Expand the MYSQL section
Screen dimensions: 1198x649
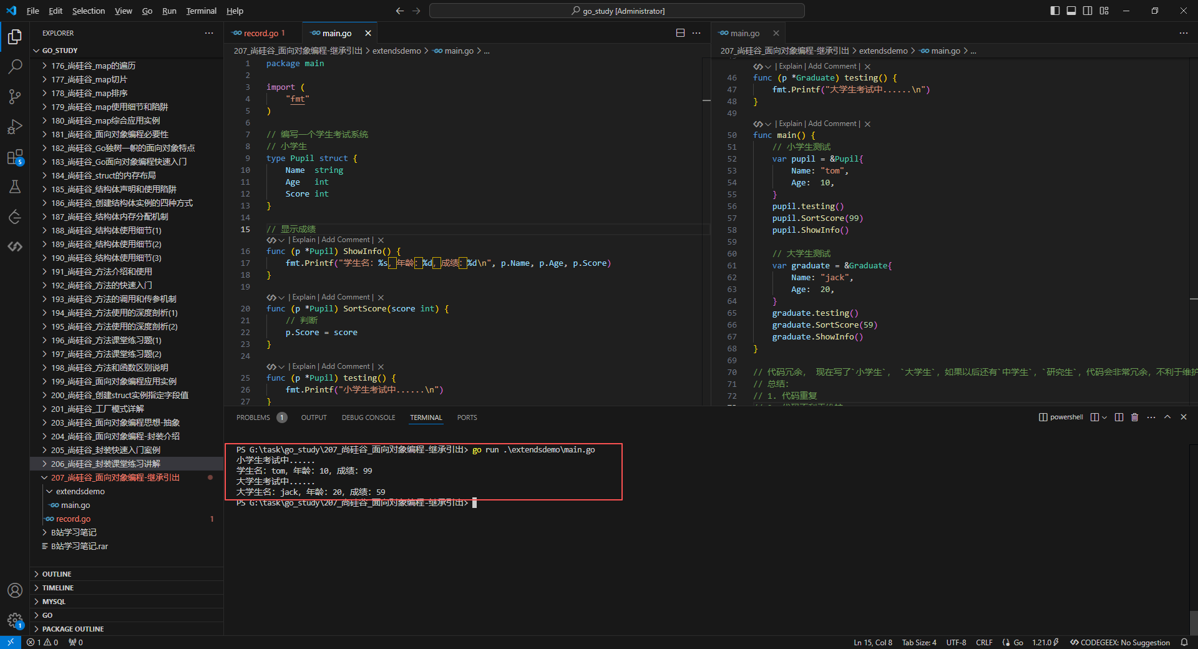pyautogui.click(x=128, y=602)
